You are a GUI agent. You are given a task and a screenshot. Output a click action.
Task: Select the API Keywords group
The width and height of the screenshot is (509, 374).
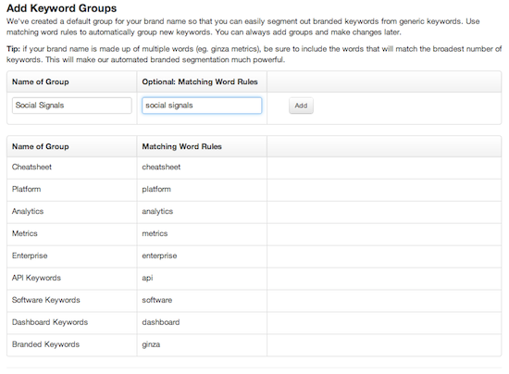coord(36,278)
